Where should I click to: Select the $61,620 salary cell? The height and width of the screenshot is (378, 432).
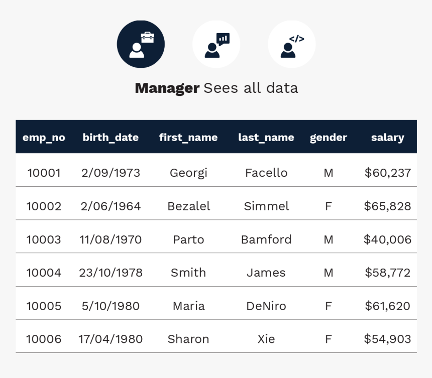coord(388,306)
